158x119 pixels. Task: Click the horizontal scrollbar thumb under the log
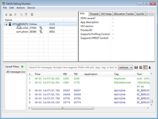click(63, 108)
